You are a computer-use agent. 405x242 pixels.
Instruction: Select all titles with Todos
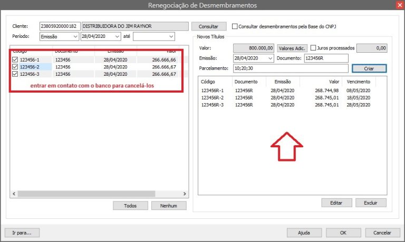(x=130, y=206)
